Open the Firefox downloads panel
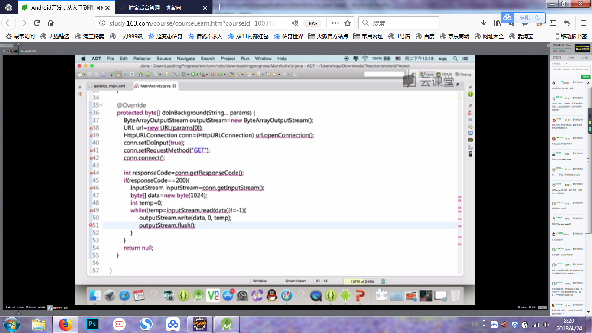 [484, 23]
